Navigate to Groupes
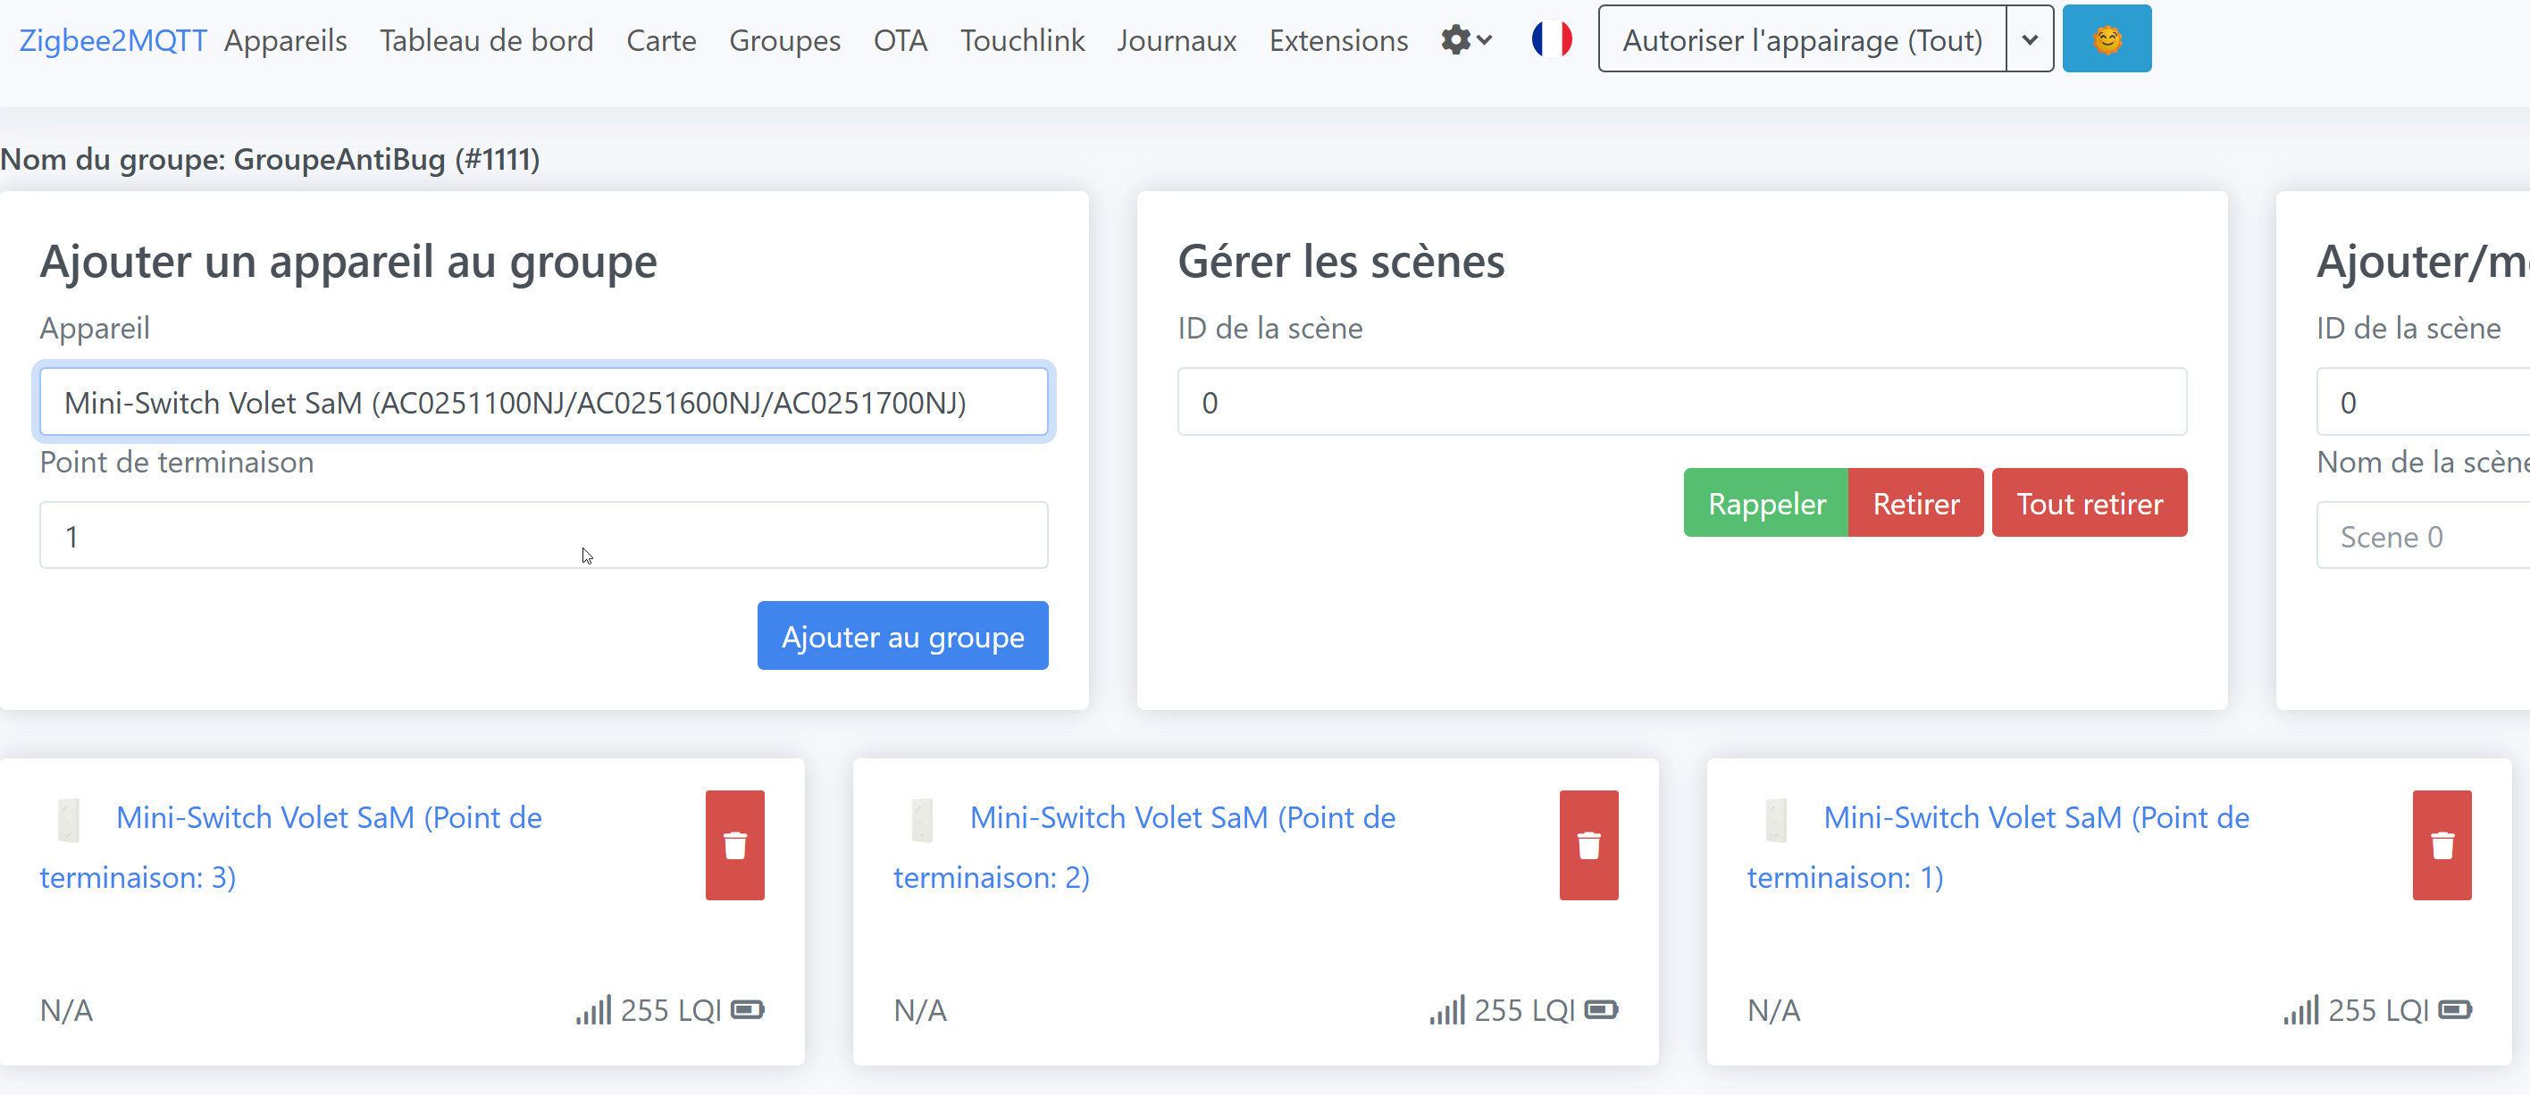Viewport: 2530px width, 1095px height. click(784, 40)
